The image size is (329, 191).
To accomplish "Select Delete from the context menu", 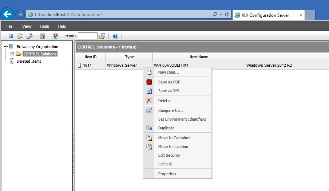I will 177,101.
